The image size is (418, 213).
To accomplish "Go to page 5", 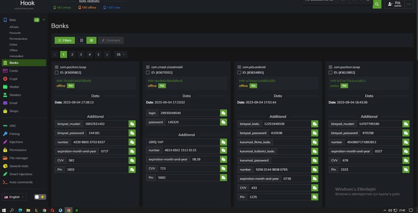I will [x=98, y=55].
